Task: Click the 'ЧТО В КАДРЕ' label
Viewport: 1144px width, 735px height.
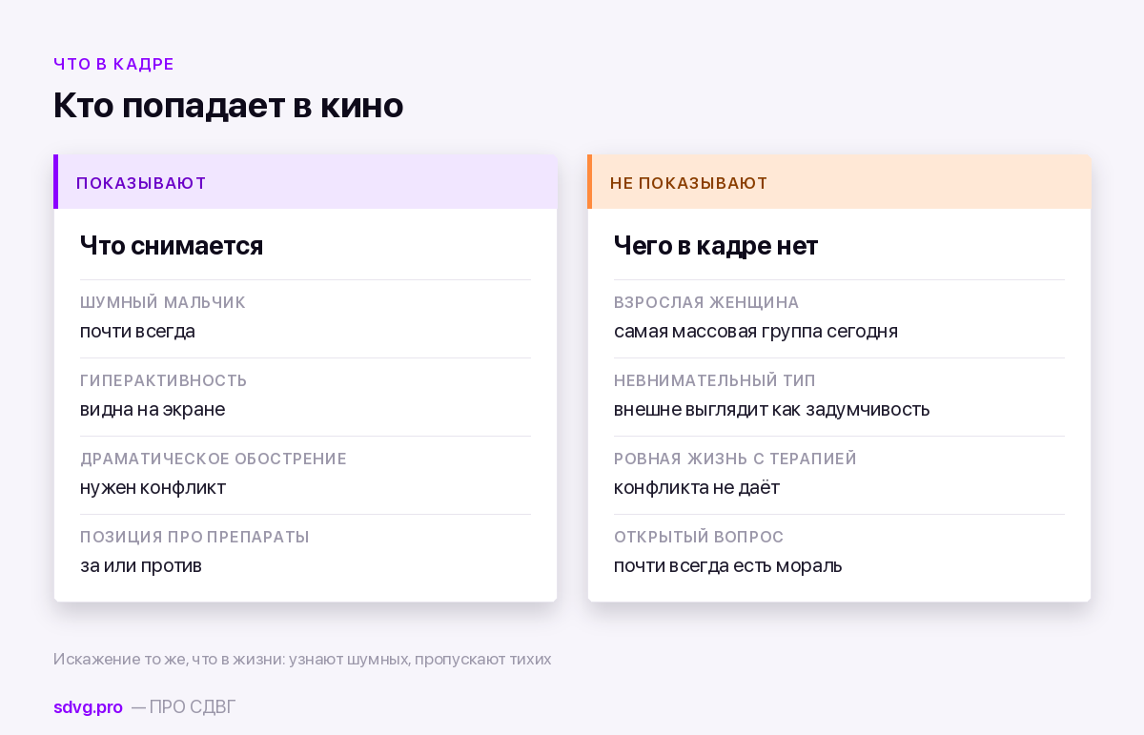Action: click(x=113, y=65)
